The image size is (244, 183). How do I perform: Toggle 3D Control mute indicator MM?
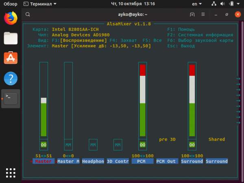tap(118, 145)
